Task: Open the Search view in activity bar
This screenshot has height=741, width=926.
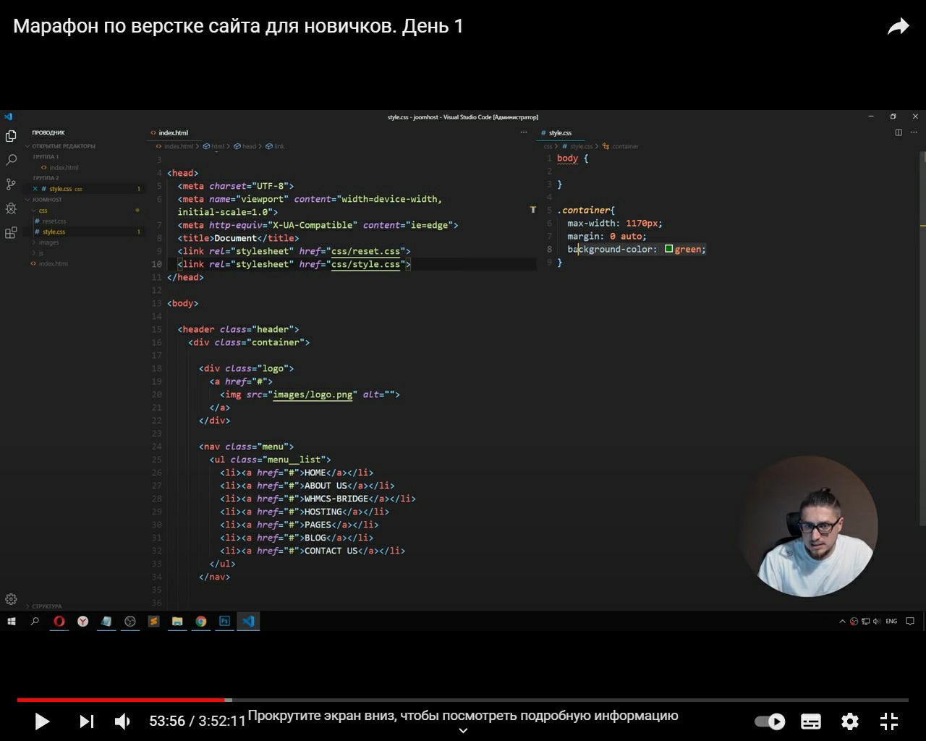Action: (x=11, y=160)
